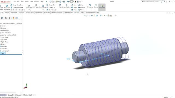Viewport: 175px width, 98px height.
Task: Click the New document icon
Action: coord(53,2)
